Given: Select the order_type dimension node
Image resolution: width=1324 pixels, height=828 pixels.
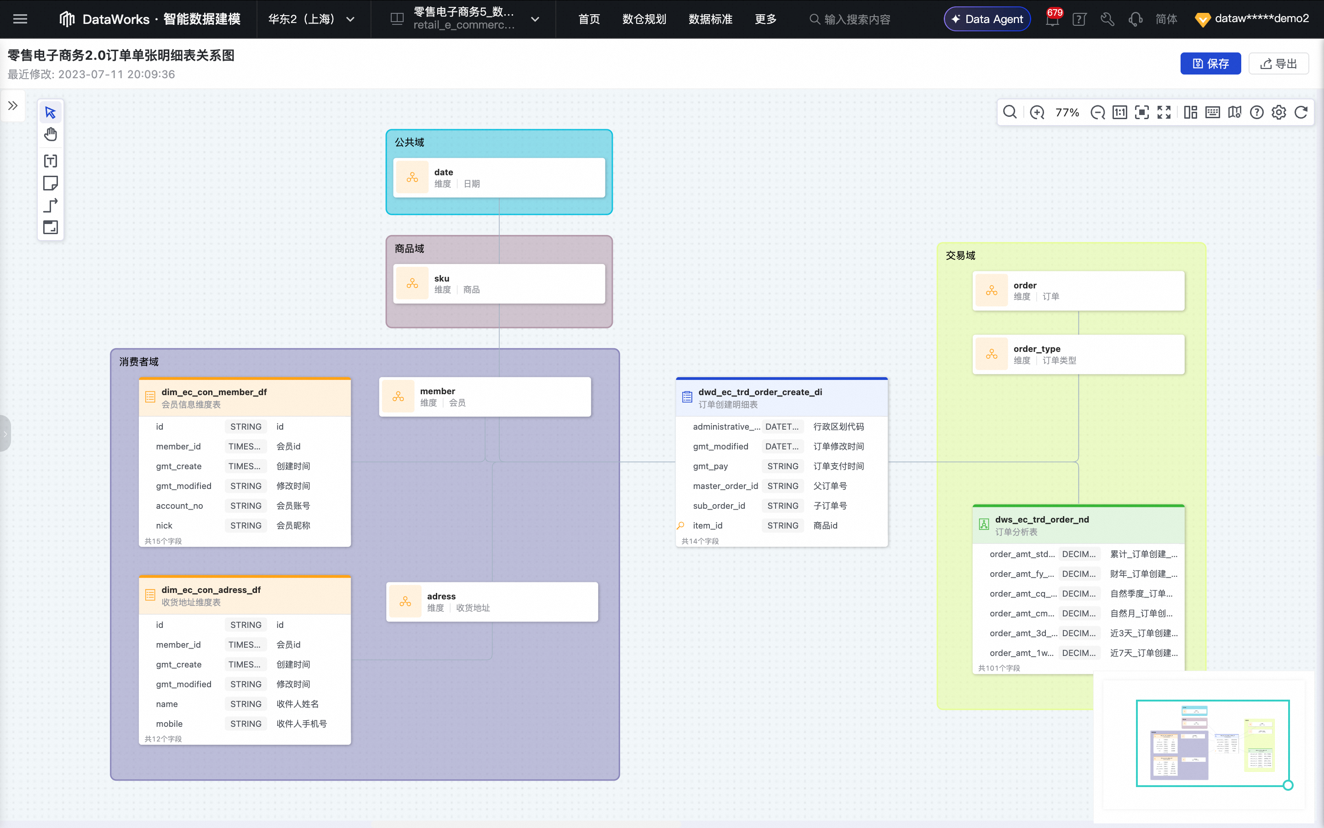Looking at the screenshot, I should [1079, 354].
